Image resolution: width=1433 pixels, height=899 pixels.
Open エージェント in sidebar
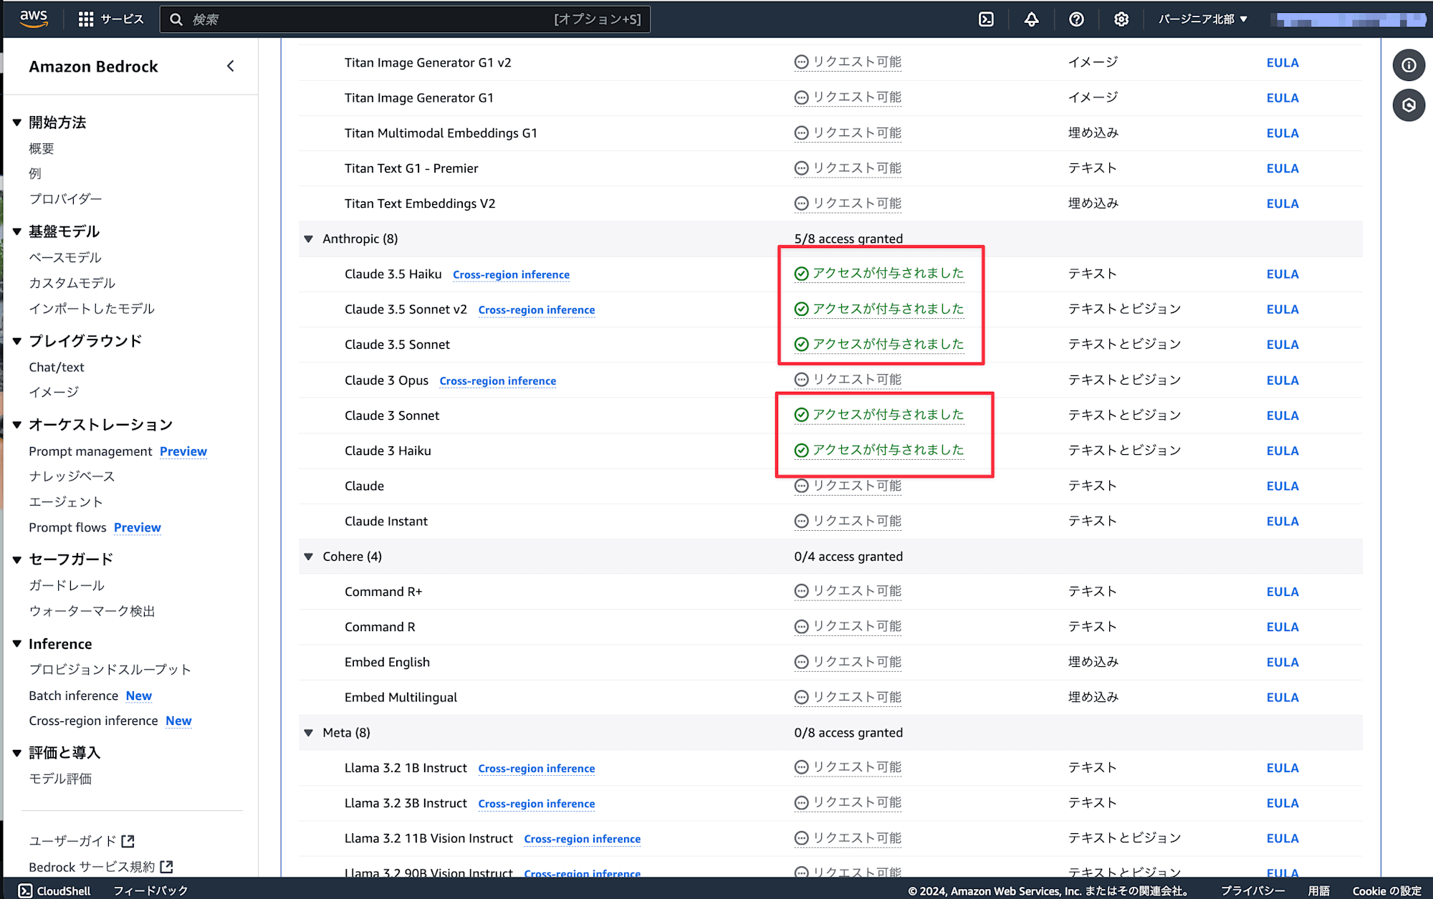pos(66,502)
